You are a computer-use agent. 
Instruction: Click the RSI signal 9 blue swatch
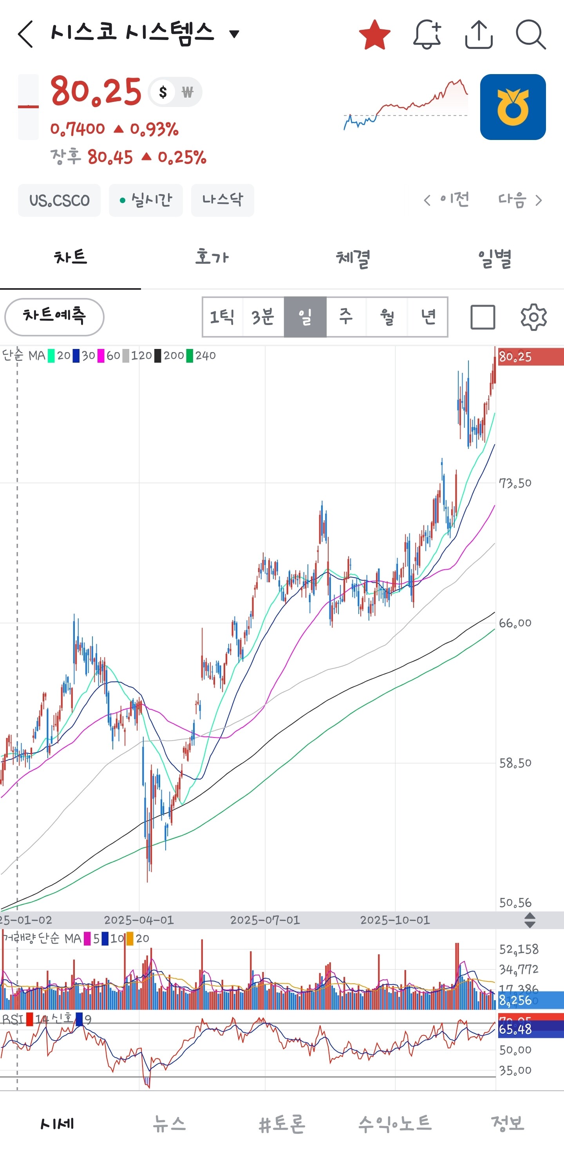coord(79,1019)
